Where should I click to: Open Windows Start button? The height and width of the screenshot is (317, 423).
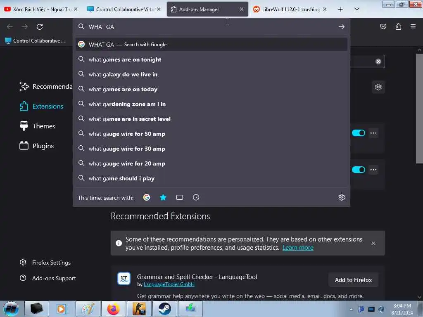[x=11, y=309]
